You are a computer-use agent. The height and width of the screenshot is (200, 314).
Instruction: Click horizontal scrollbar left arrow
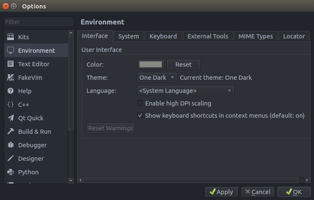(80, 180)
